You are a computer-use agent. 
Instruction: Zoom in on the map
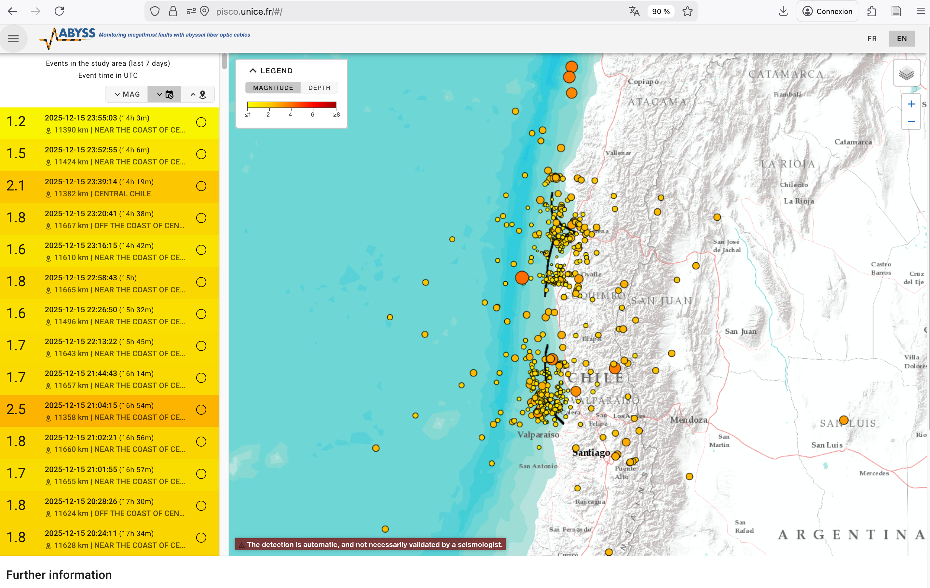(x=911, y=104)
